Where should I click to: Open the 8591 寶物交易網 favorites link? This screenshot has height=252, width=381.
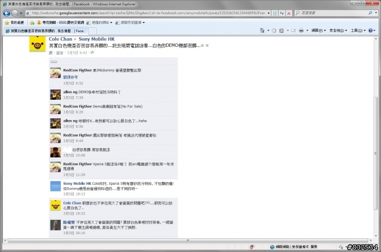60,23
